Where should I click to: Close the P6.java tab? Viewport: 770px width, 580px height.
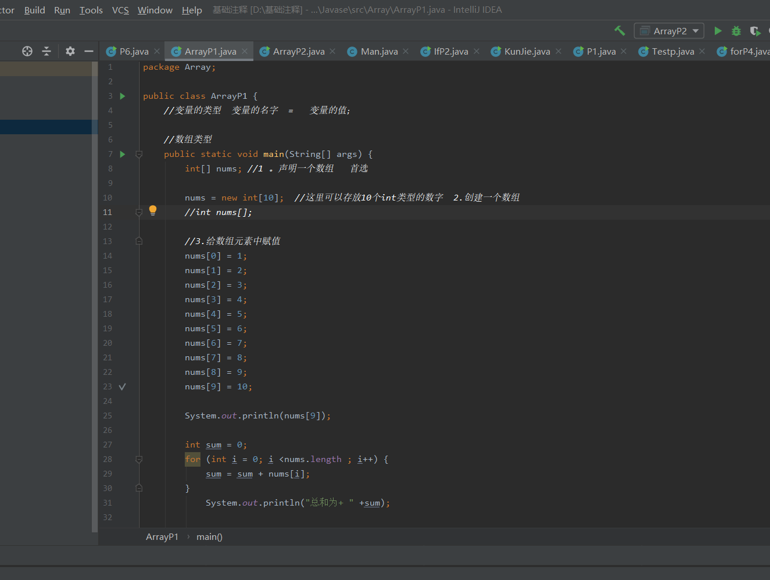pos(157,52)
